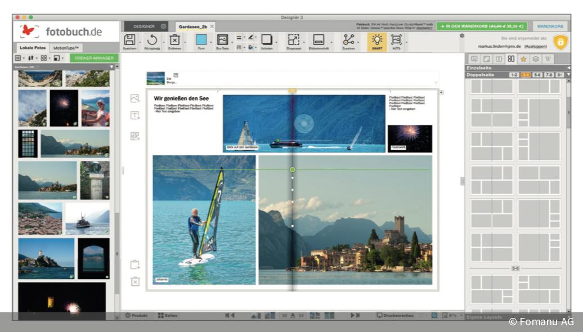Screen dimensions: 583x332
Task: Open the stacked layers panel tab
Action: 535,59
